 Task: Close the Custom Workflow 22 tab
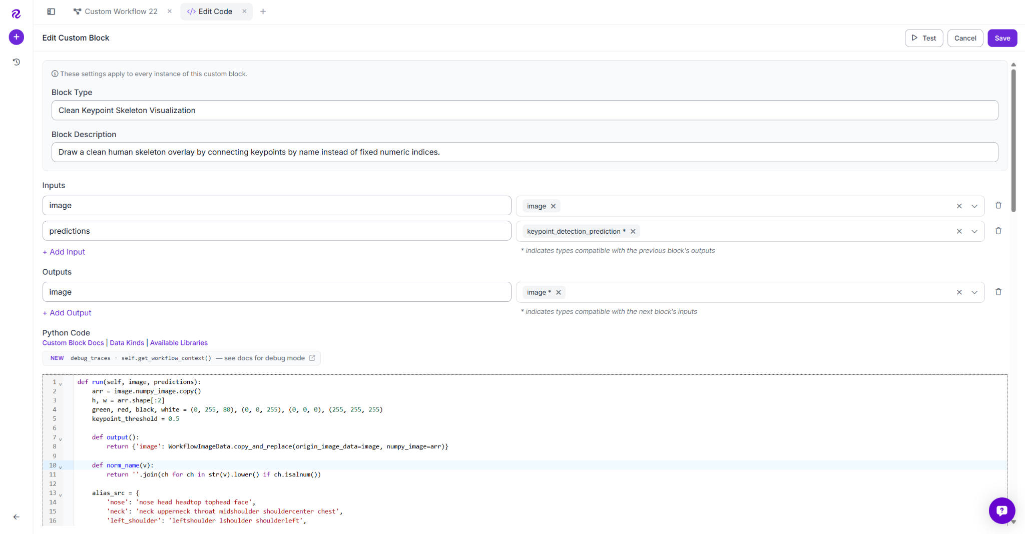pos(170,11)
